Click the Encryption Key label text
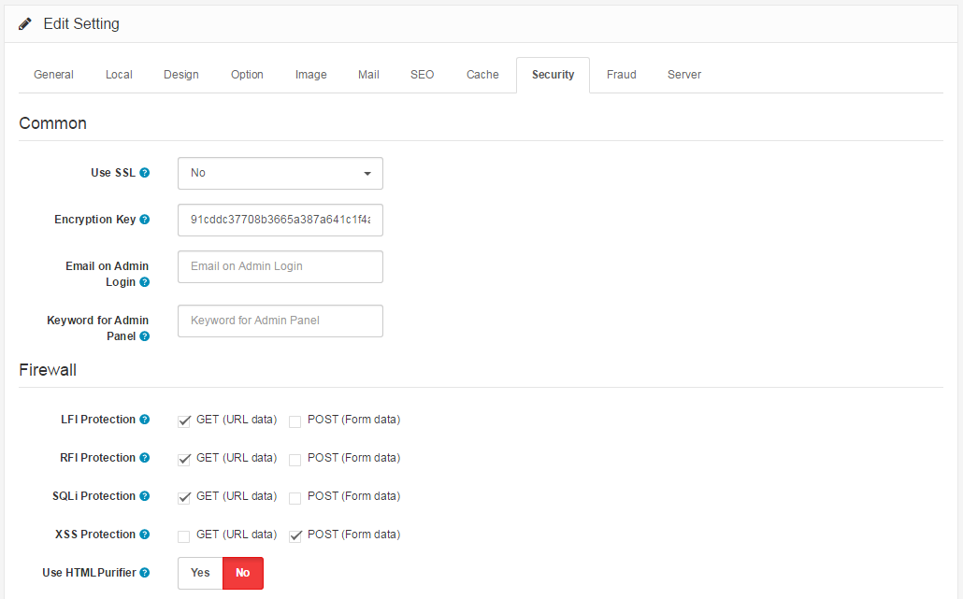963x599 pixels. pos(94,220)
